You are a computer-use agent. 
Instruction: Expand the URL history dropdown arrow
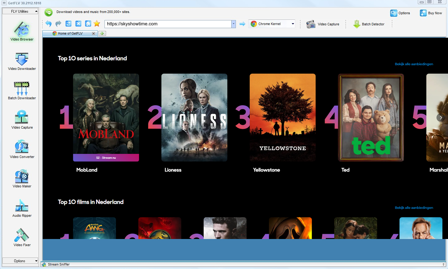tap(233, 24)
